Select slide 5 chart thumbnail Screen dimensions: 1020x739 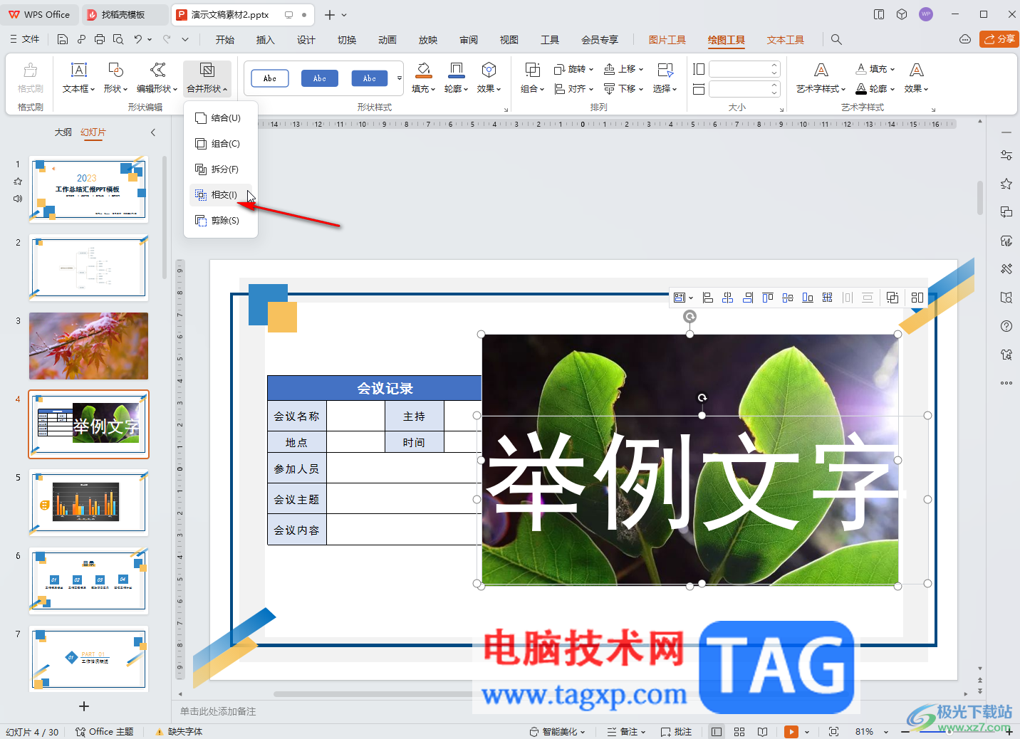(x=89, y=503)
